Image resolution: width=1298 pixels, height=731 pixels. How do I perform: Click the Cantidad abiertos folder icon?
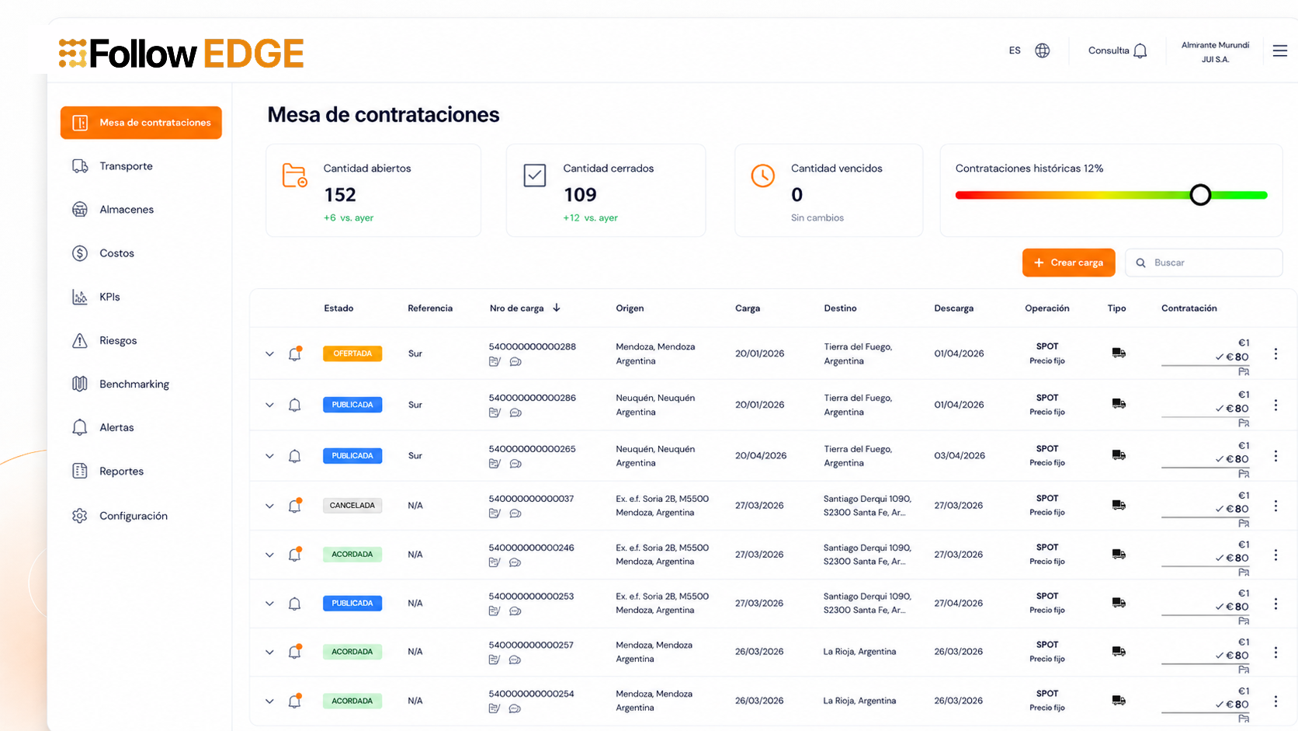coord(295,176)
